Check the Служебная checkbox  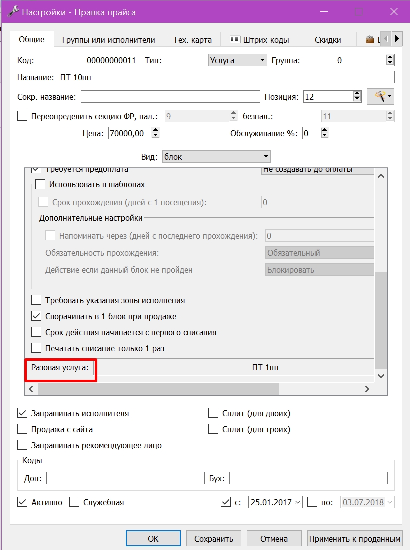74,502
